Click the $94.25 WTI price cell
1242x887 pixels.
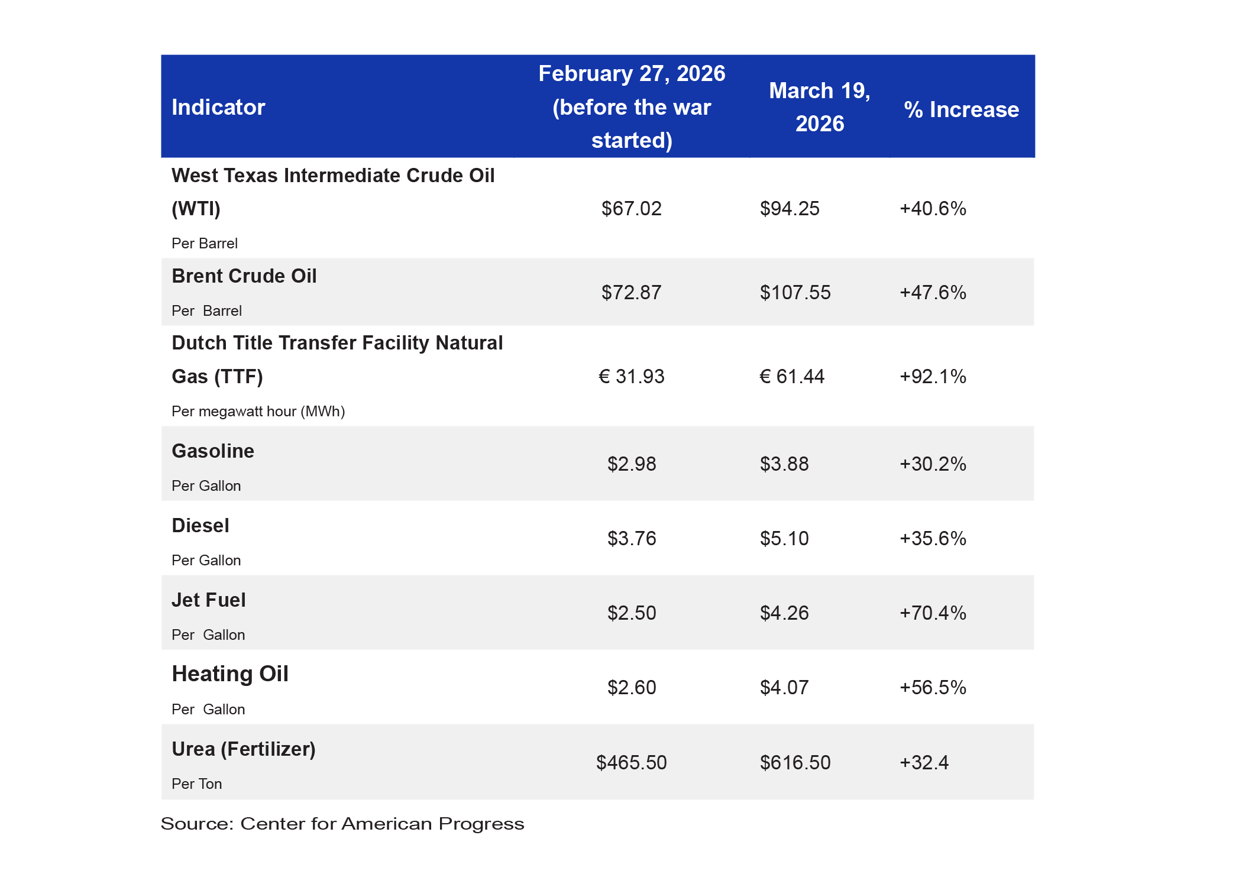tap(790, 208)
